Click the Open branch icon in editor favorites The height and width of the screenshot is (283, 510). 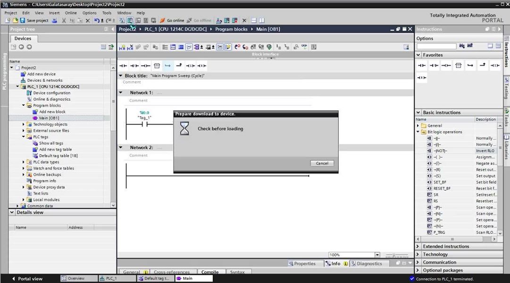point(167,66)
